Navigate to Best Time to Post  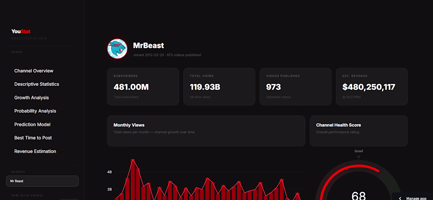(x=33, y=137)
